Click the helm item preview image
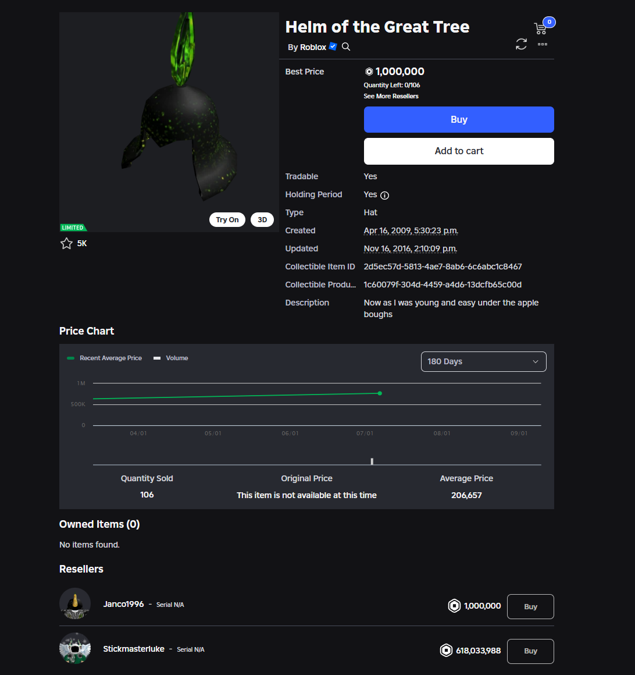Viewport: 635px width, 675px height. click(x=169, y=122)
